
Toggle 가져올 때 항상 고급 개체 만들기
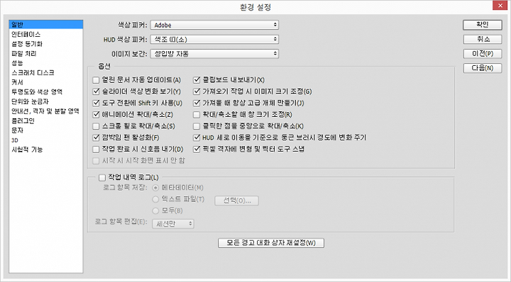197,103
